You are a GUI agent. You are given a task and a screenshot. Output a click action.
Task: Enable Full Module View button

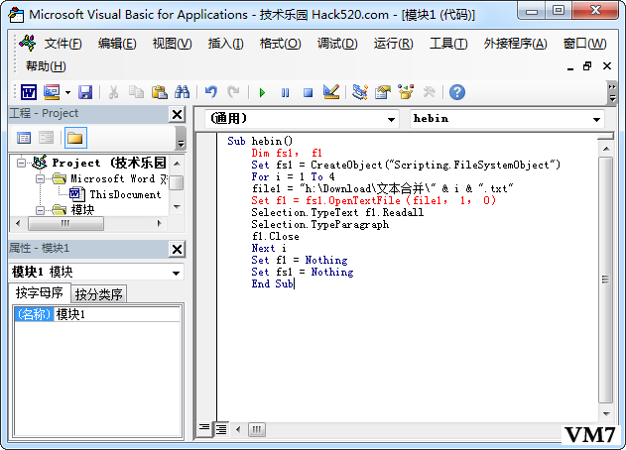point(221,429)
